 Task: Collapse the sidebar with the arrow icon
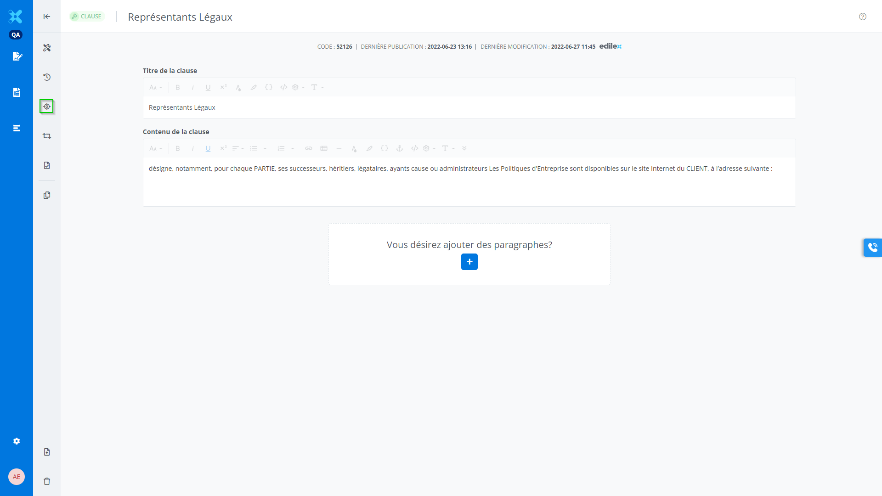(x=47, y=17)
